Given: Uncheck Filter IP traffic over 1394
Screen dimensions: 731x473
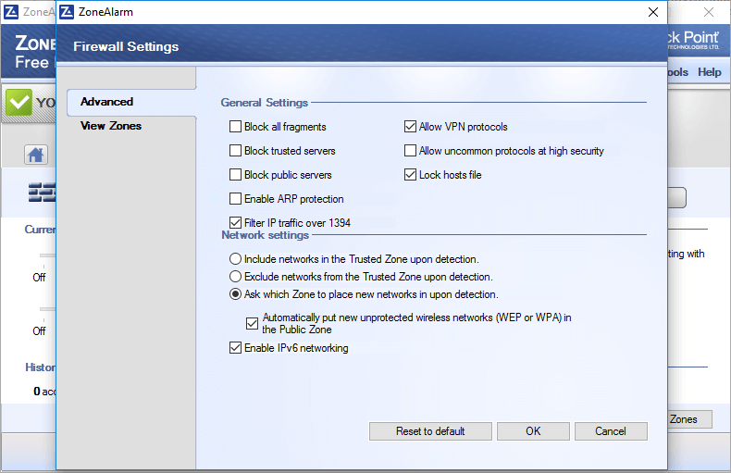Looking at the screenshot, I should coord(235,223).
